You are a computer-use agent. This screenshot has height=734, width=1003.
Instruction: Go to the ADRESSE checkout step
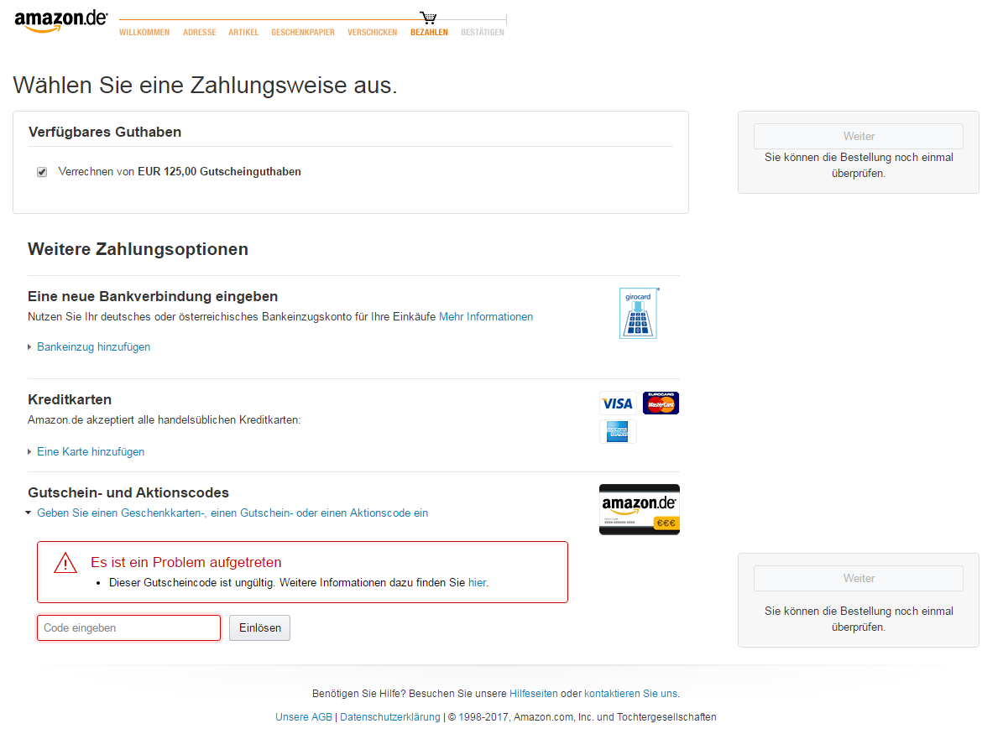coord(200,33)
